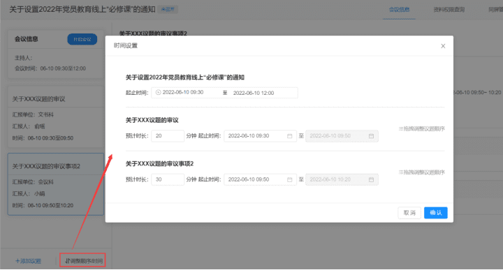Click calendar icon in 10:20 end time field
The width and height of the screenshot is (503, 270).
point(371,179)
